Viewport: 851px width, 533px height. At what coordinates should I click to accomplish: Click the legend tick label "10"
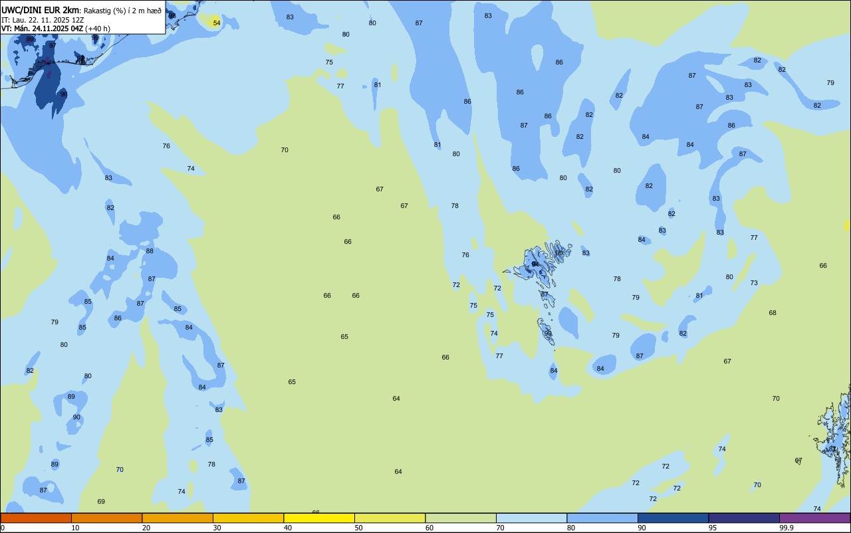point(75,528)
